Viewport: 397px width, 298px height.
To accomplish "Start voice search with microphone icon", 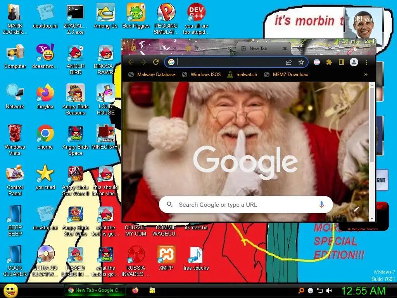I will (x=321, y=204).
